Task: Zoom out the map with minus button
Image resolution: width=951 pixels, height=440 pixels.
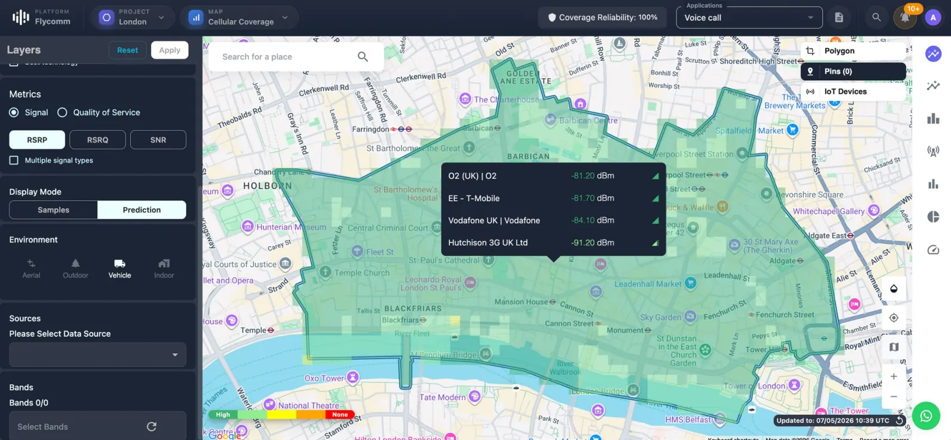Action: pos(893,396)
